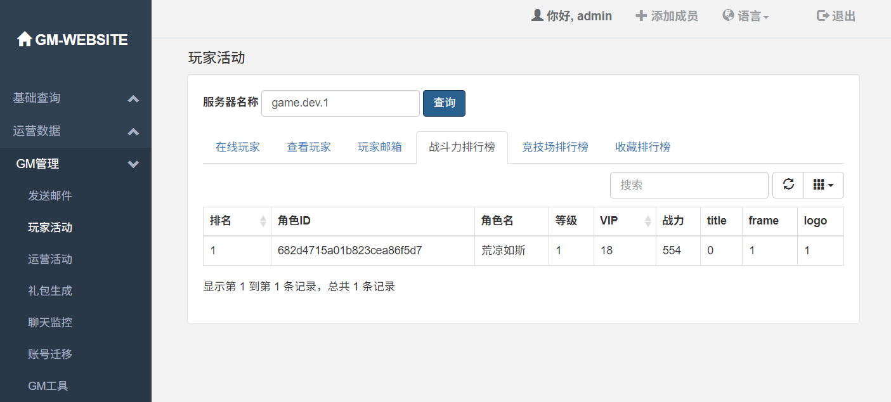This screenshot has width=891, height=402.
Task: Switch to the 在线玩家 tab
Action: click(x=238, y=147)
